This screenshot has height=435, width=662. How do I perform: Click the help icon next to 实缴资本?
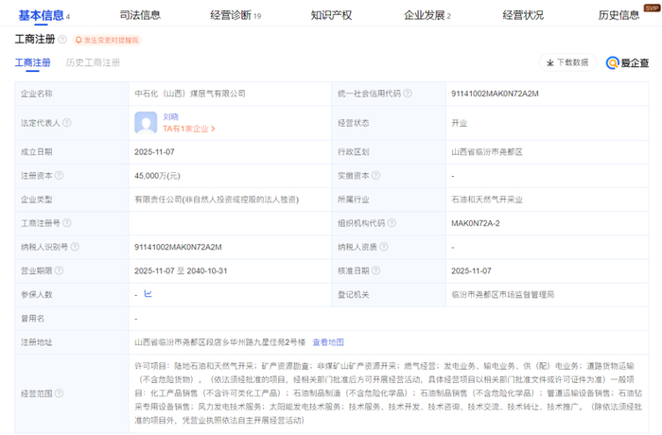pos(375,176)
